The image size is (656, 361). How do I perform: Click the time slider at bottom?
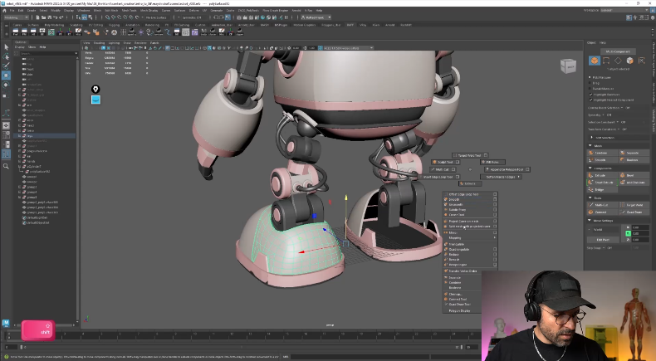coord(242,336)
